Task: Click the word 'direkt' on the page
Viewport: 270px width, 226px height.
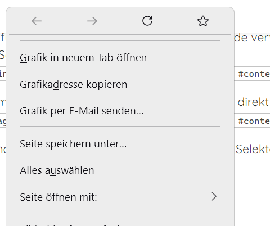Action: 253,102
